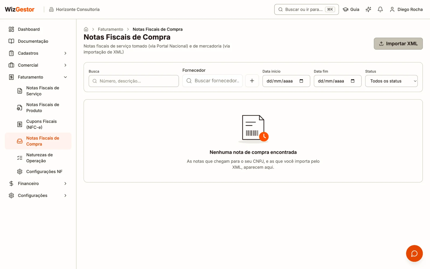Add new supplier with plus button
The image size is (430, 269).
[x=252, y=81]
